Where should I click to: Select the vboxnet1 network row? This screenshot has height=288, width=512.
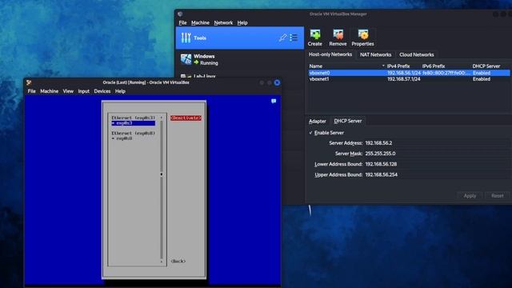coord(409,79)
